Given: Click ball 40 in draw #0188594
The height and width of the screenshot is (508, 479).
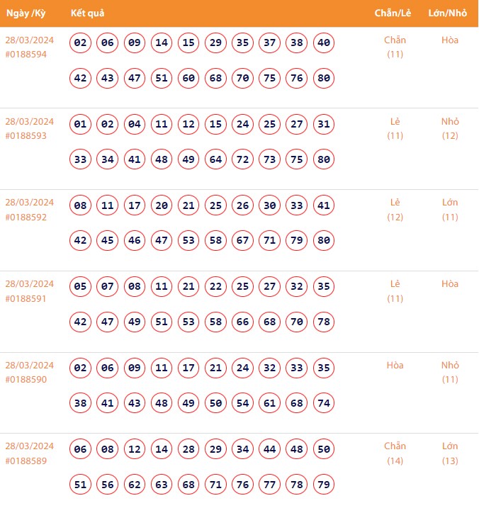Looking at the screenshot, I should pyautogui.click(x=324, y=43).
